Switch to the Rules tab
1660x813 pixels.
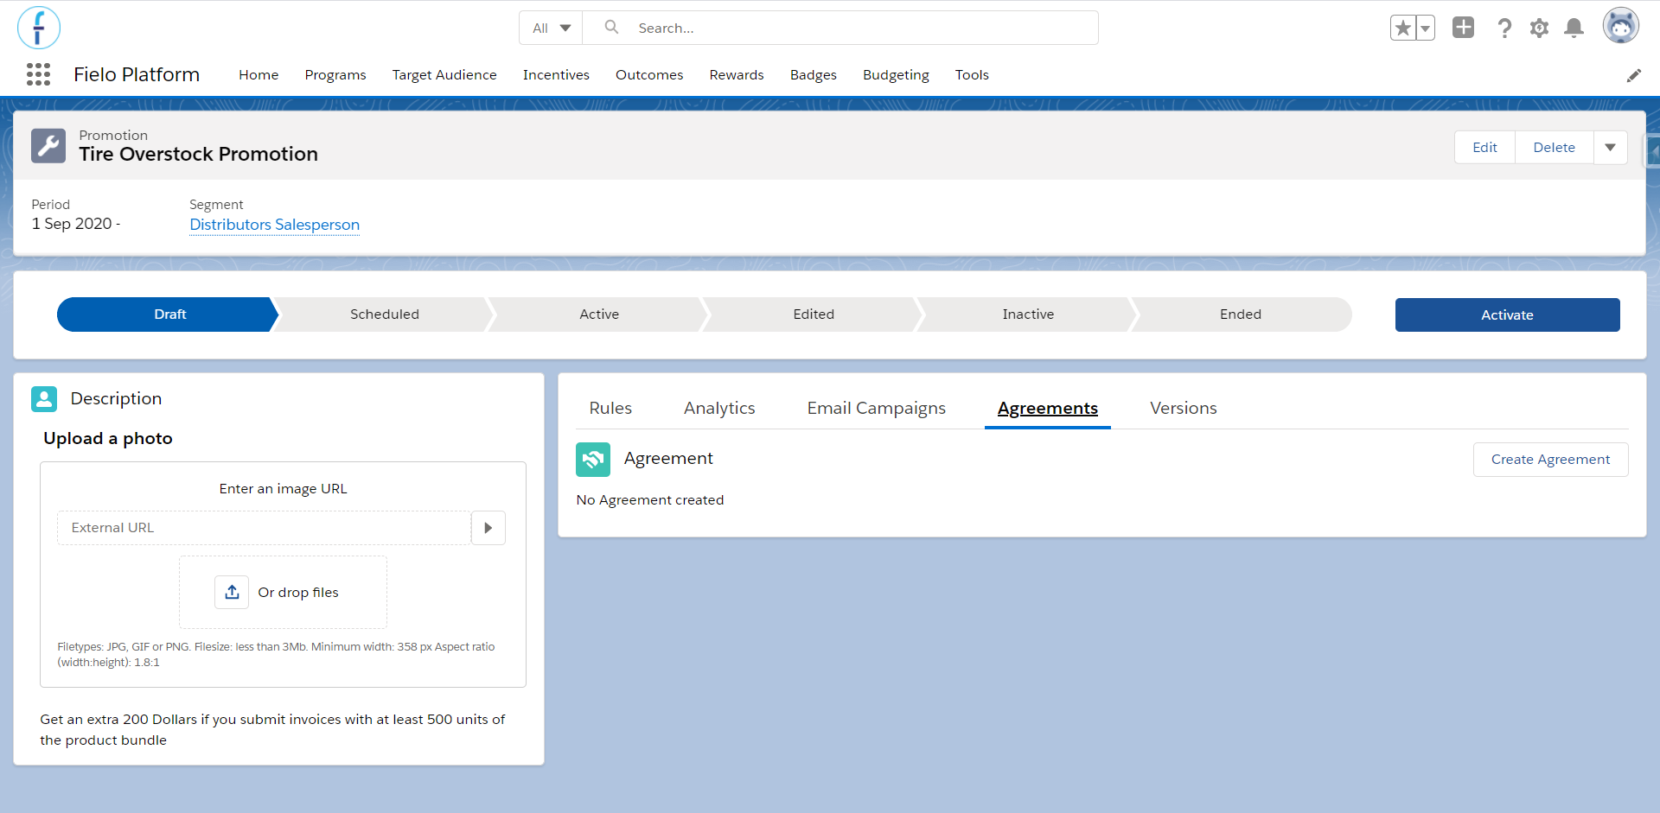[x=610, y=408]
